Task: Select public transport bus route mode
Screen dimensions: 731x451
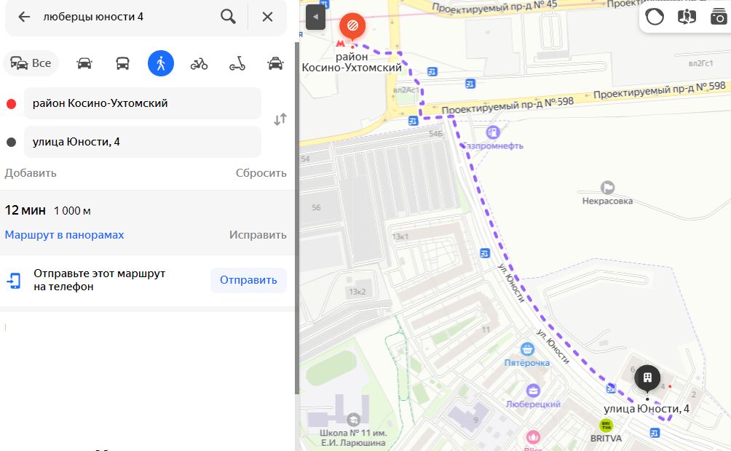Action: tap(122, 63)
